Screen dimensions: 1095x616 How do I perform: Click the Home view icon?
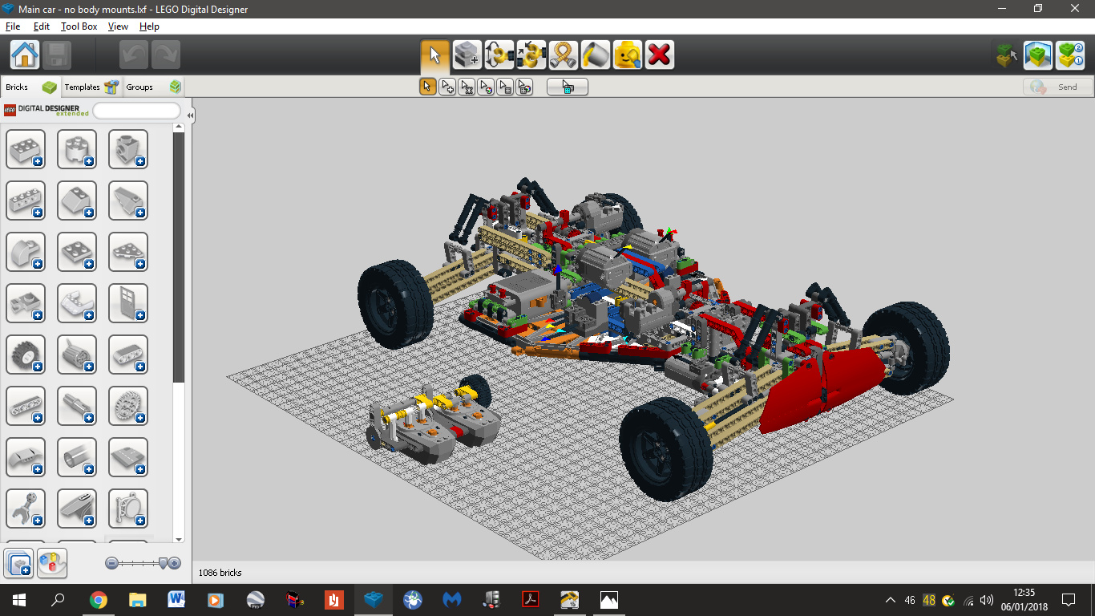click(x=25, y=55)
